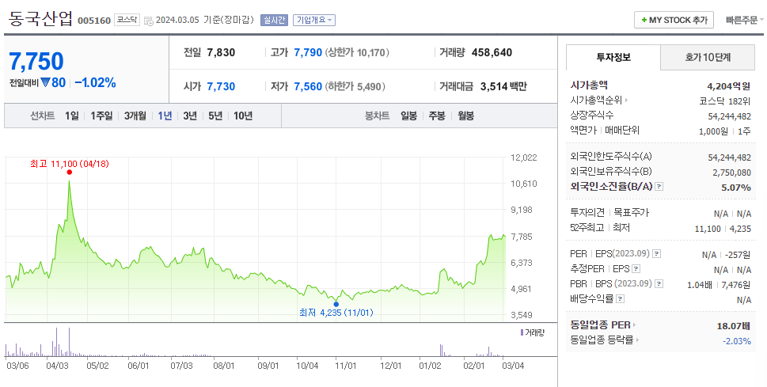
Task: Select 3년 line chart period
Action: (x=190, y=116)
